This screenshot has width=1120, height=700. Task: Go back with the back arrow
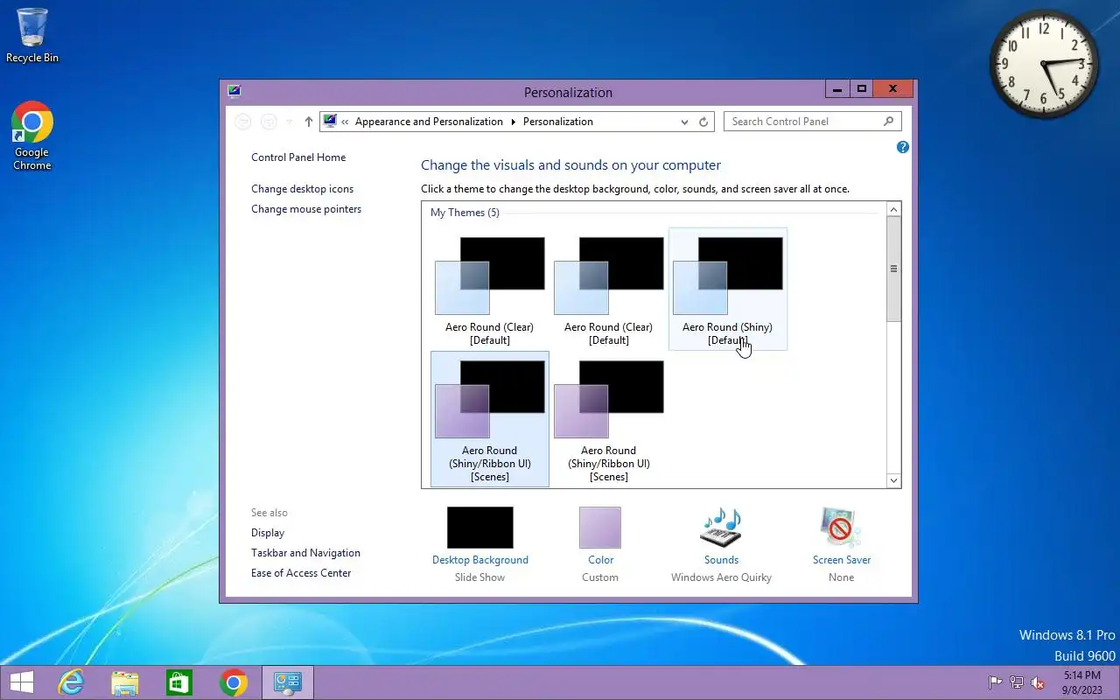[x=244, y=122]
